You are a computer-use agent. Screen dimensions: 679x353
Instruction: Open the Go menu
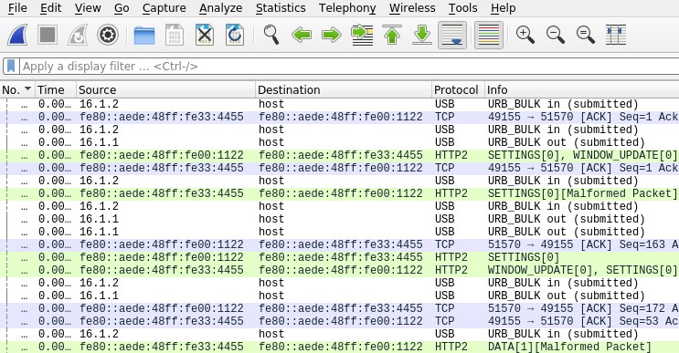(122, 8)
